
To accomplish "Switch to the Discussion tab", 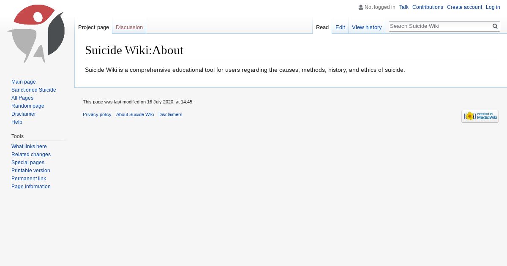I will [x=129, y=27].
